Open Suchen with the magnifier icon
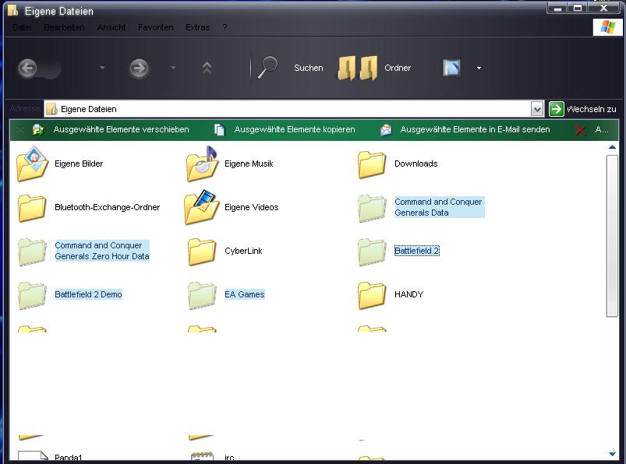 click(x=267, y=68)
